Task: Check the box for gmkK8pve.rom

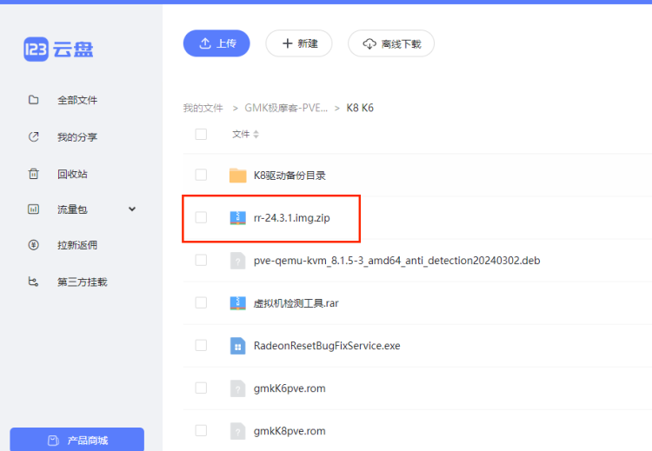Action: coord(202,431)
